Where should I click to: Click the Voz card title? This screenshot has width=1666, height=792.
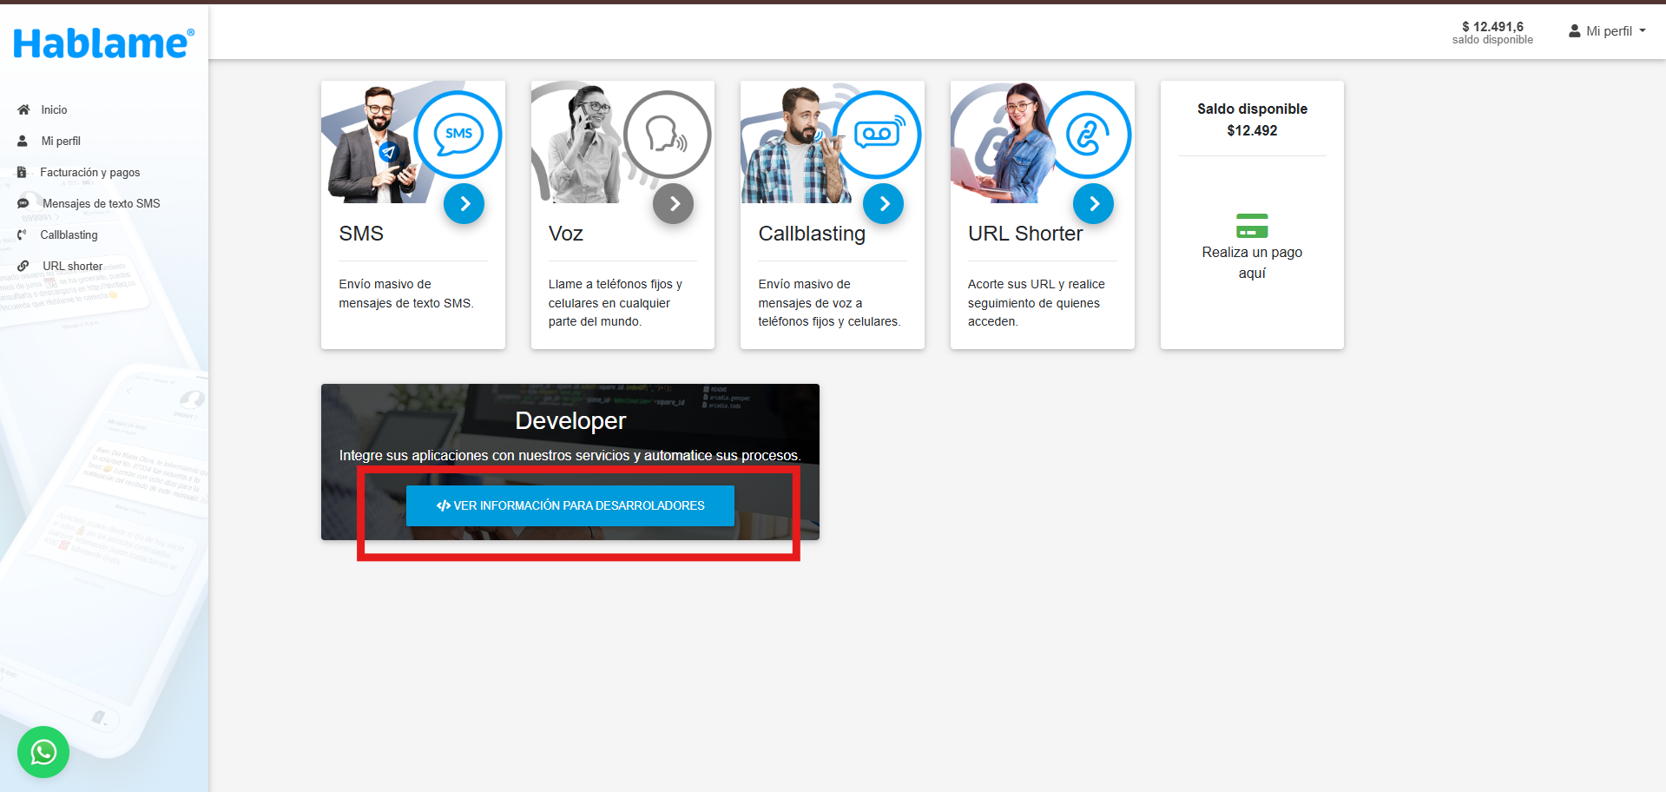click(566, 234)
